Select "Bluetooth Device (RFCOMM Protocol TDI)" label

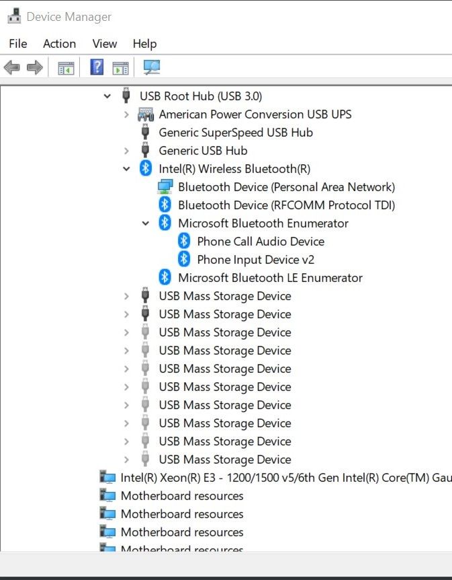coord(287,205)
